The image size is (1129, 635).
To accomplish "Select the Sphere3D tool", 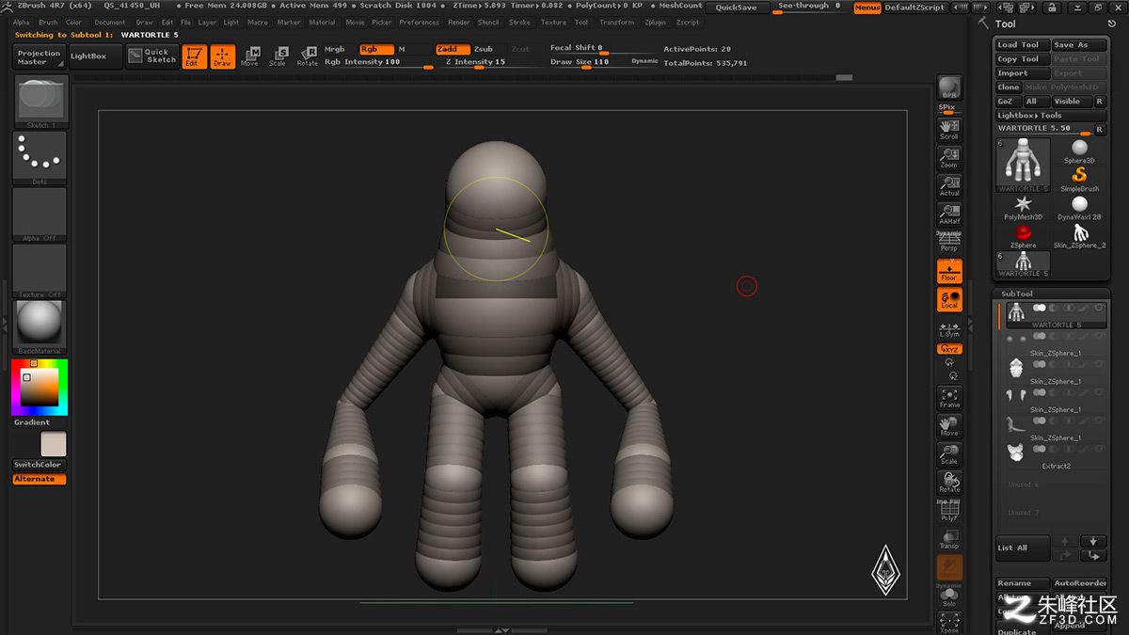I will coord(1079,151).
